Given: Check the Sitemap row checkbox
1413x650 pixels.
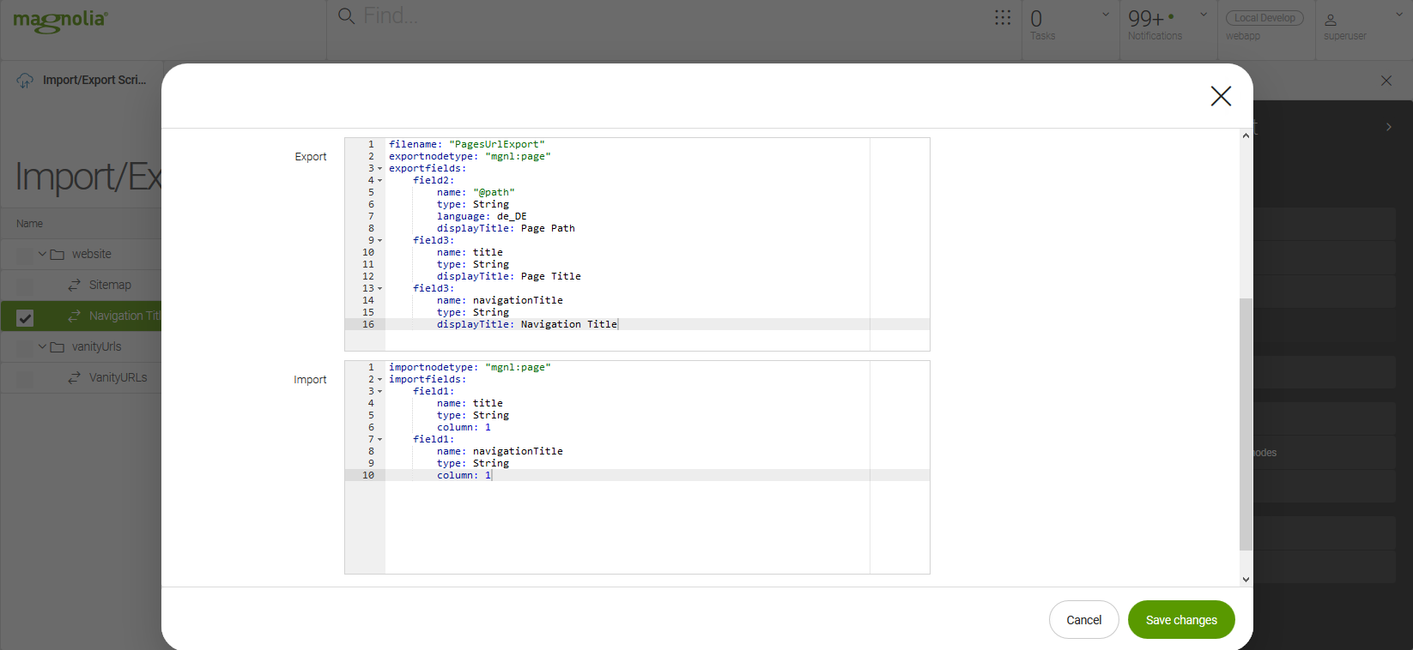Looking at the screenshot, I should coord(25,286).
